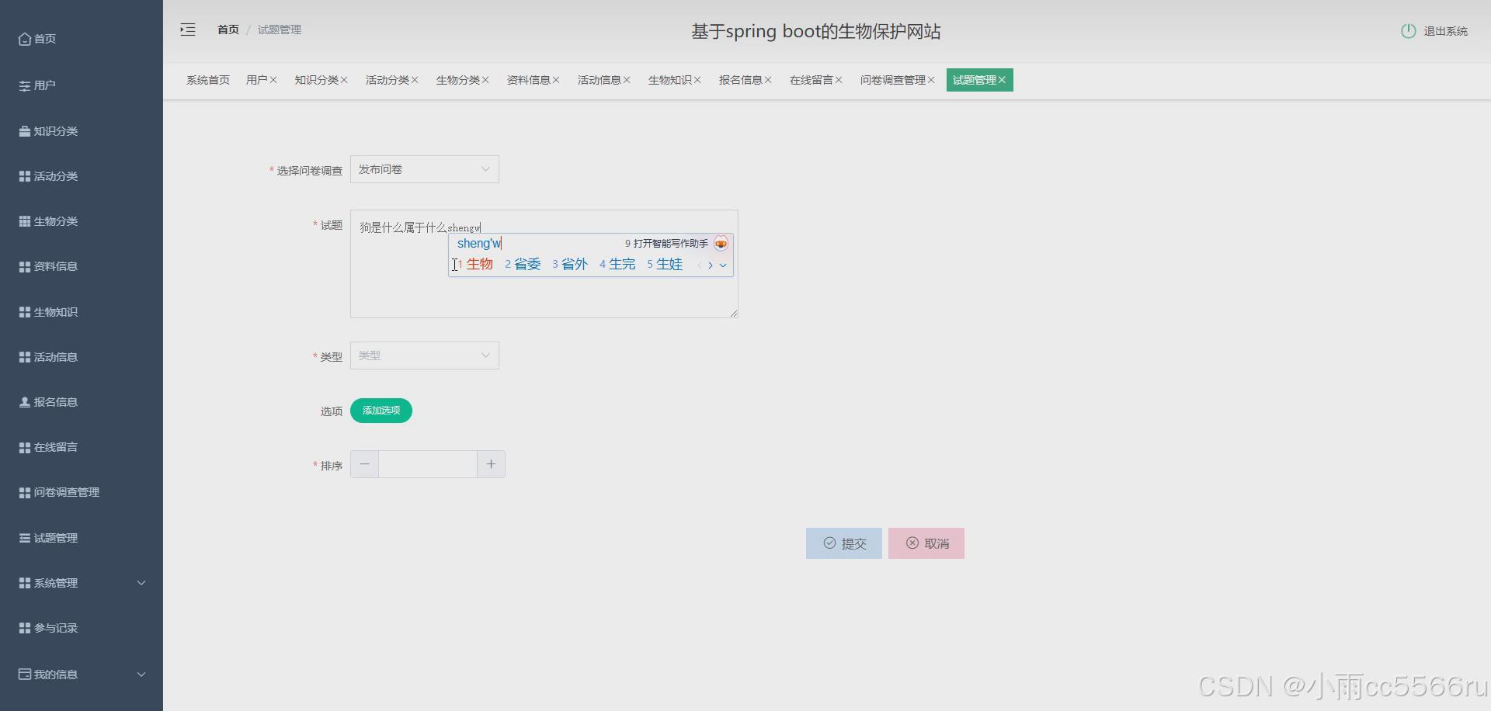The height and width of the screenshot is (711, 1491).
Task: Click 退出系统 text to log out
Action: coord(1445,31)
